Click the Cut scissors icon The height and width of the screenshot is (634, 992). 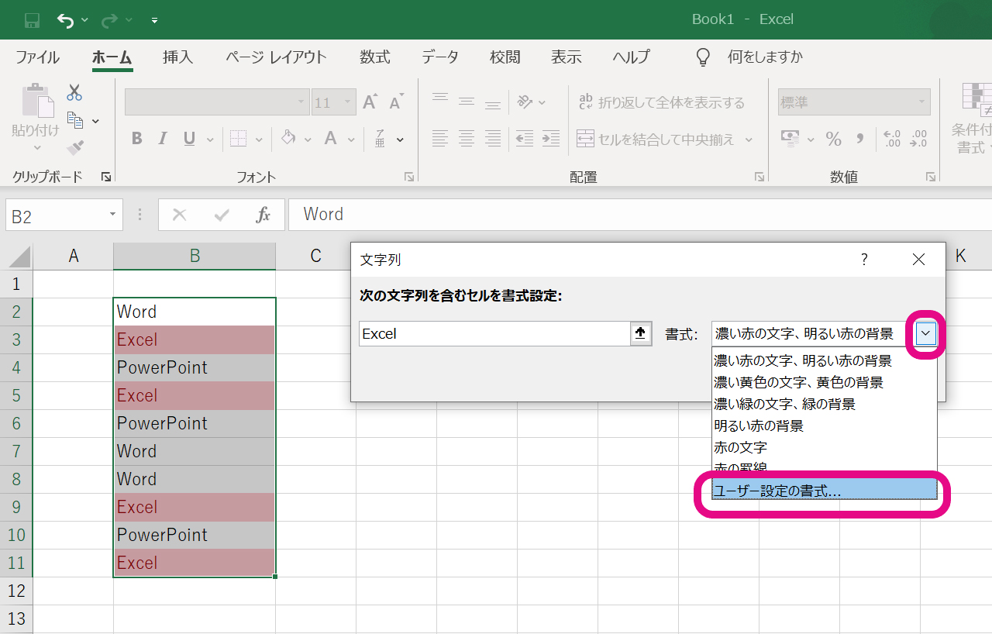pyautogui.click(x=74, y=93)
